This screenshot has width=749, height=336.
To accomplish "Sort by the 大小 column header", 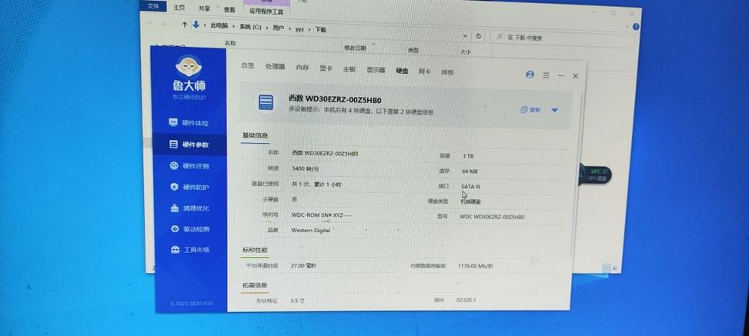I will [465, 52].
